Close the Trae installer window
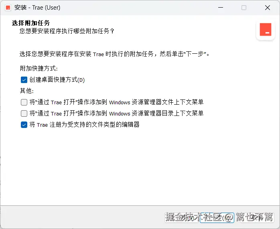The height and width of the screenshot is (229, 280). pyautogui.click(x=268, y=8)
